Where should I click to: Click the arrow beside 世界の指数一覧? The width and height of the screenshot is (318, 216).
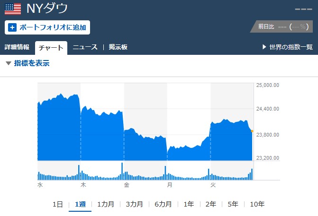point(264,47)
